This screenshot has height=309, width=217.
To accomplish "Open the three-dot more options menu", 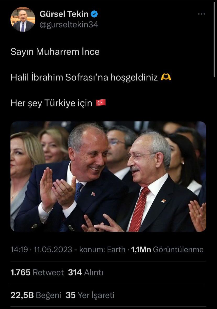I will coord(202,14).
